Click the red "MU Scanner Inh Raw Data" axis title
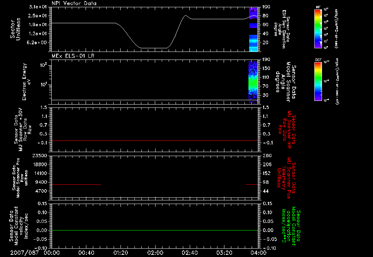The width and height of the screenshot is (373, 257). point(287,130)
